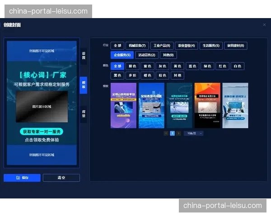Click the 【核心词】厂家 title in preview
The height and width of the screenshot is (217, 271).
(x=42, y=75)
